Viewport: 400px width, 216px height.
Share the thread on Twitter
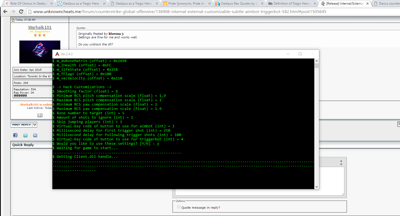click(25, 135)
